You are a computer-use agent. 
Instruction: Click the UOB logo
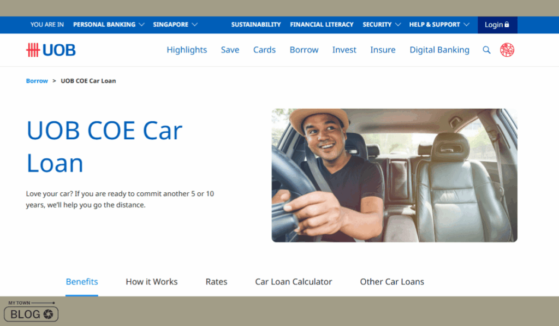click(x=51, y=50)
